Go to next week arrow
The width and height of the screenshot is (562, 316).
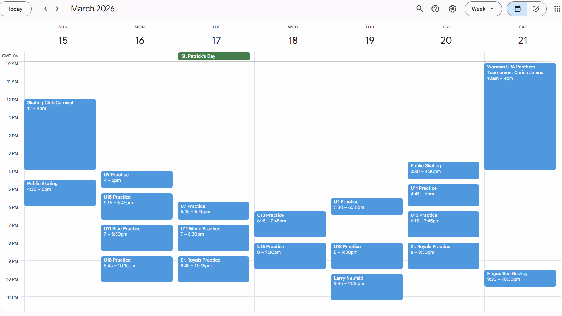pos(57,9)
